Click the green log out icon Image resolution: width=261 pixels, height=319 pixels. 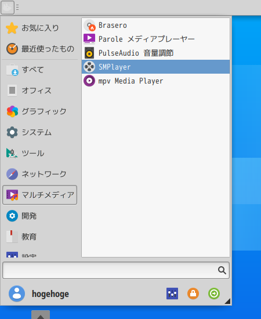pyautogui.click(x=214, y=293)
